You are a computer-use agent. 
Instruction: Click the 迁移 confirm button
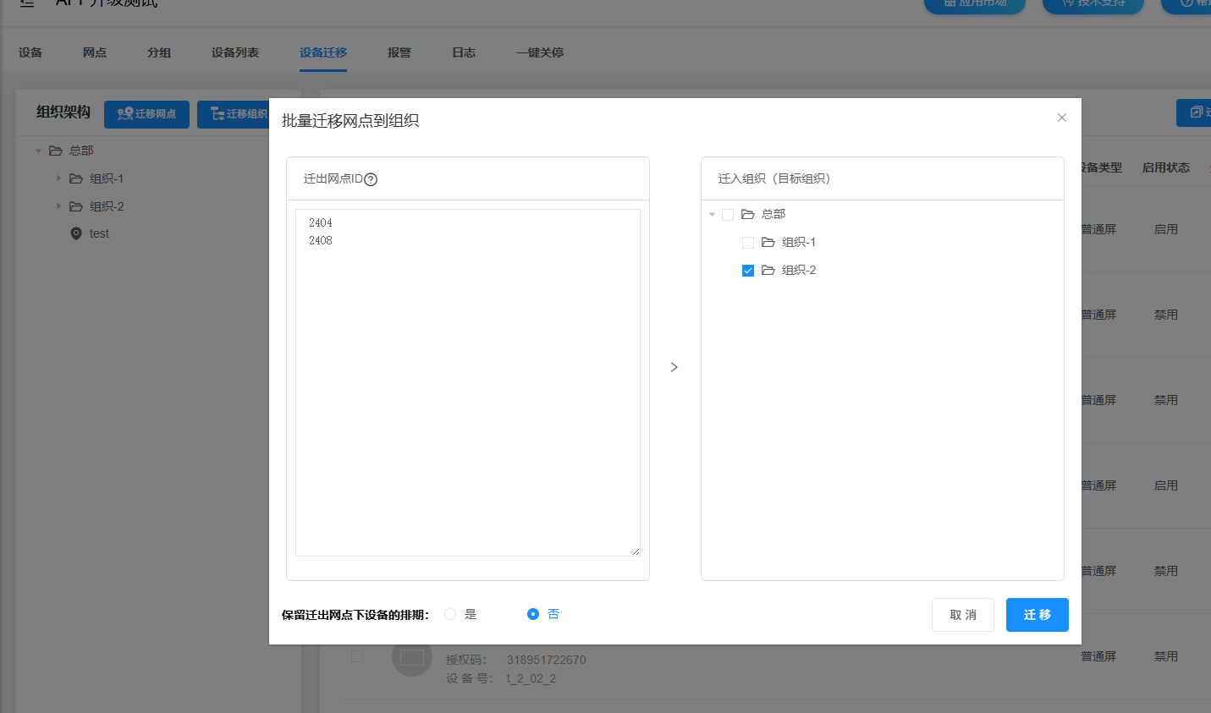(x=1037, y=615)
